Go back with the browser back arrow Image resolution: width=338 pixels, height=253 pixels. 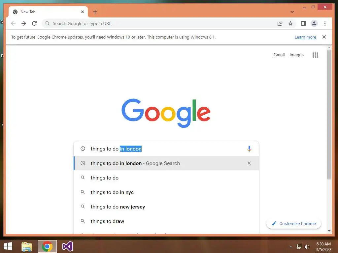tap(13, 23)
